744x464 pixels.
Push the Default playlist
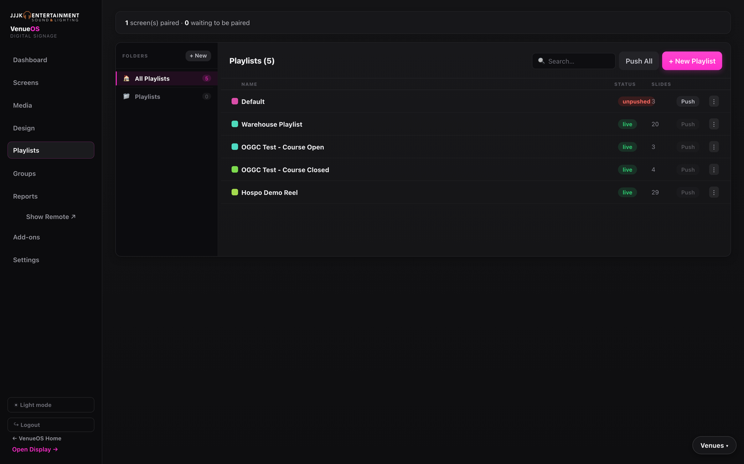(x=688, y=101)
